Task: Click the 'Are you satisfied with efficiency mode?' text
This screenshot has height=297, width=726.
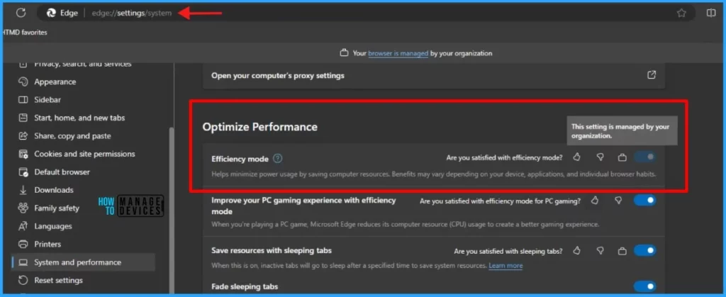Action: (504, 158)
